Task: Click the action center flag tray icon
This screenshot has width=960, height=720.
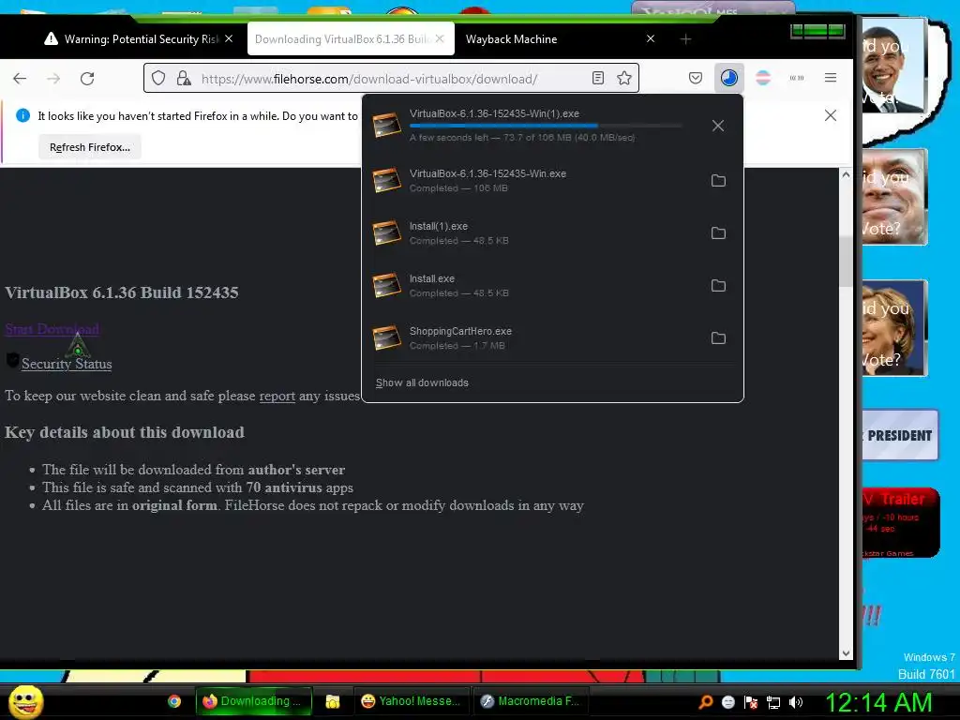Action: [751, 702]
